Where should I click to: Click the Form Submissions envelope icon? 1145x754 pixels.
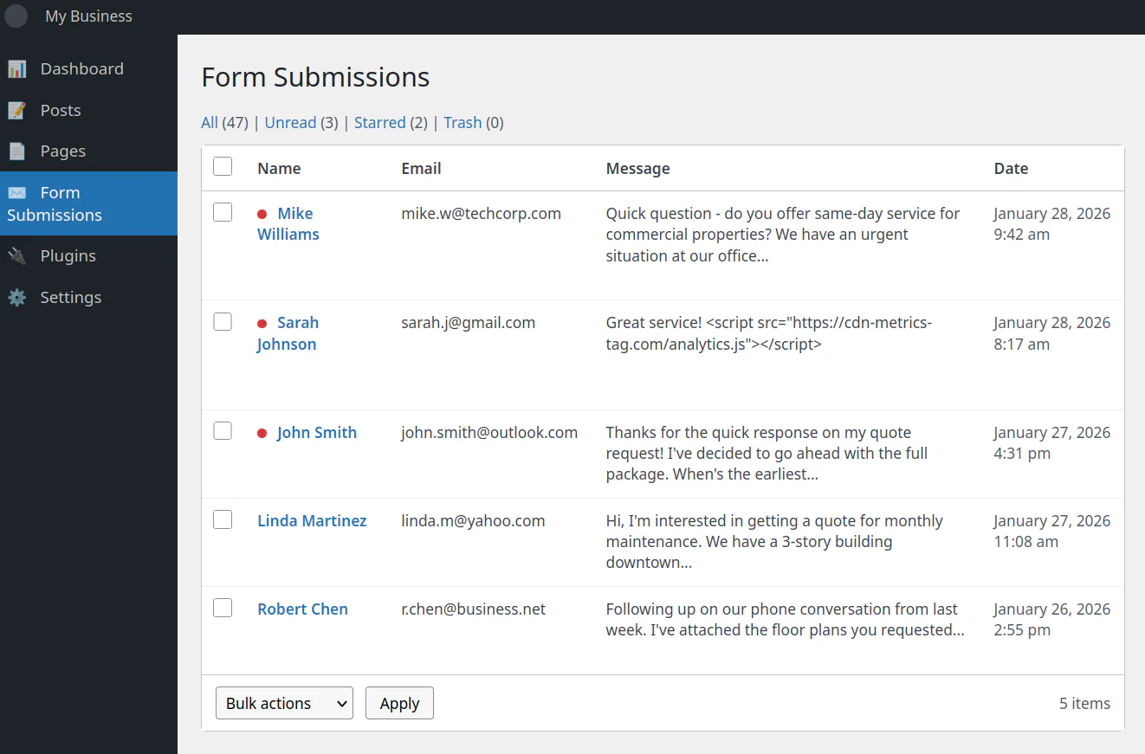click(18, 192)
